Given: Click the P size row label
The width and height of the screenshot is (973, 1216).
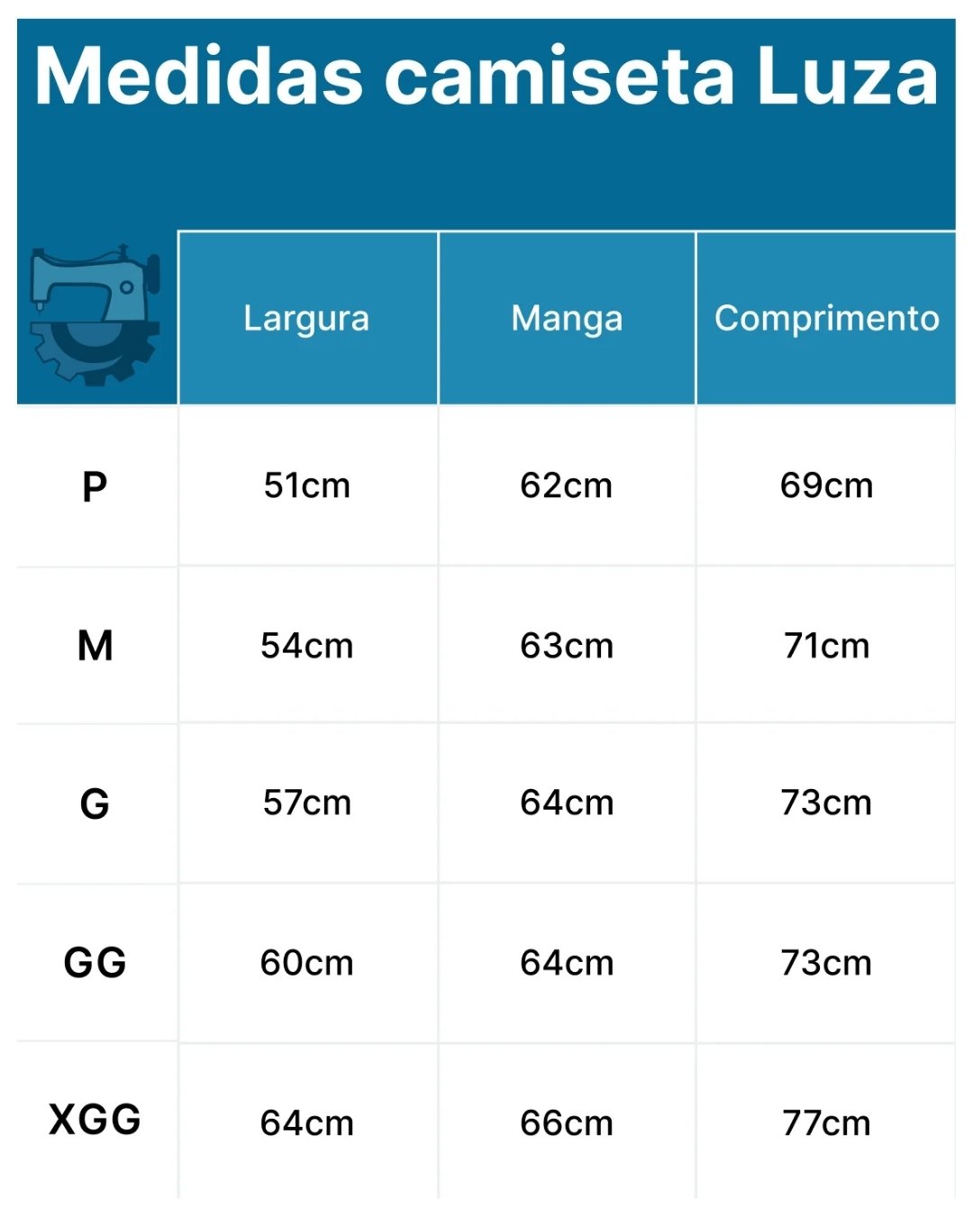Looking at the screenshot, I should point(95,487).
